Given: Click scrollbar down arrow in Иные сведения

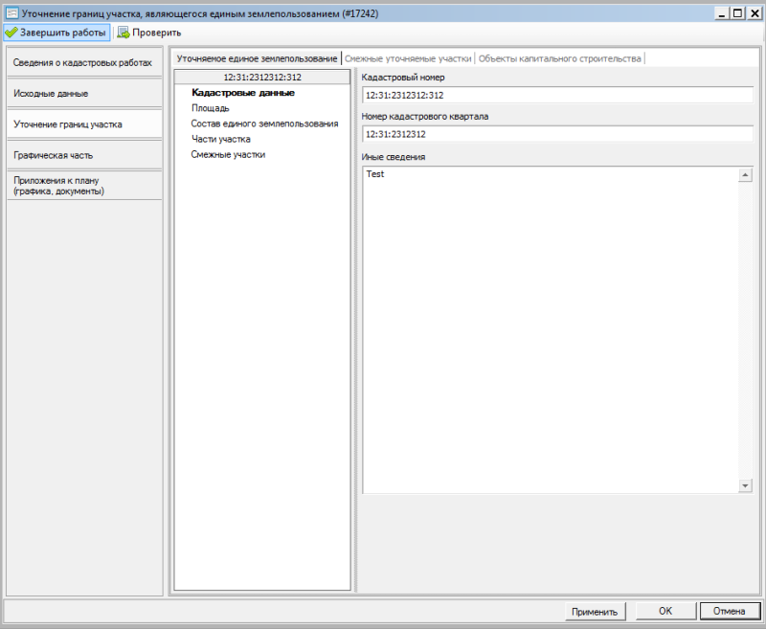Looking at the screenshot, I should pos(746,486).
